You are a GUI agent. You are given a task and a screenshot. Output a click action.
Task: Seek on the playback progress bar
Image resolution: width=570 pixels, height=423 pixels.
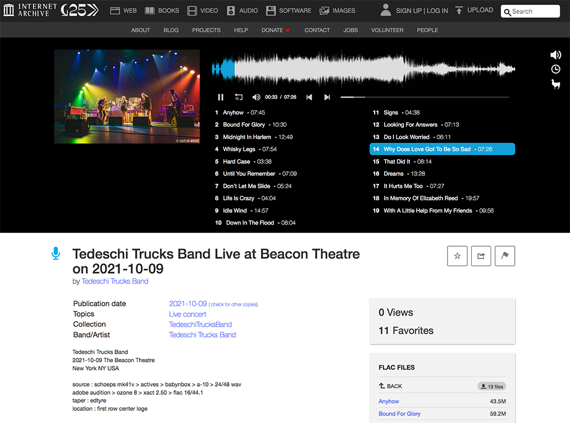tap(424, 97)
